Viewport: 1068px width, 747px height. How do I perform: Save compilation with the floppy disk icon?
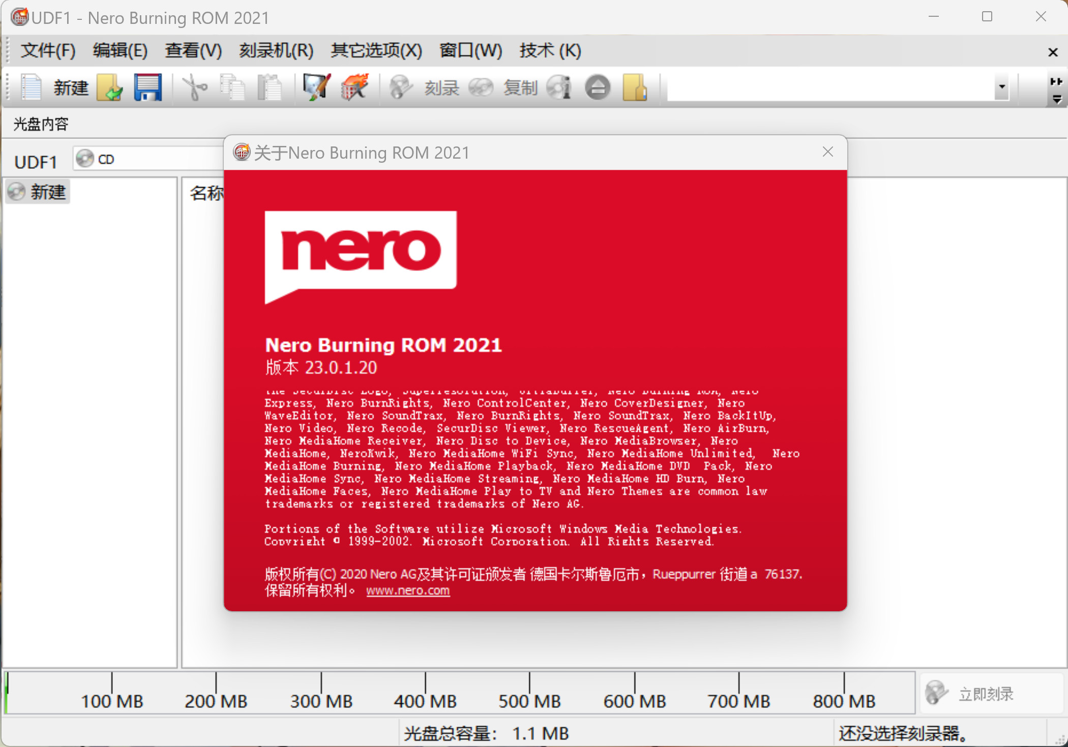point(148,87)
